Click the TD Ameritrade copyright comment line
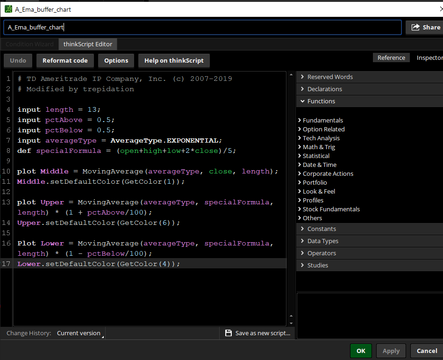The image size is (443, 360). (x=125, y=79)
